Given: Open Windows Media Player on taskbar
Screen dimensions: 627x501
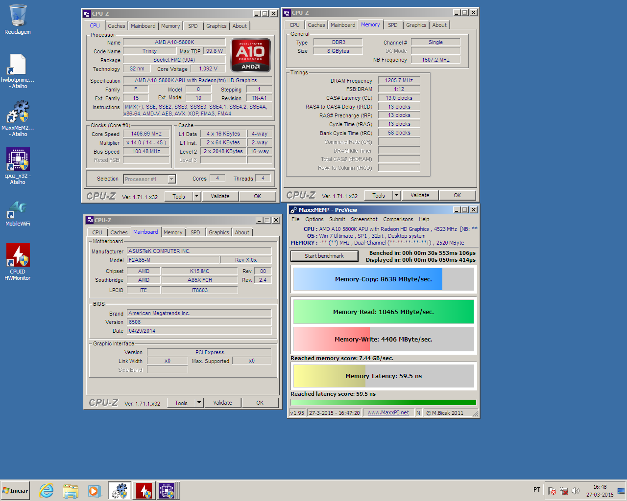Looking at the screenshot, I should tap(95, 491).
